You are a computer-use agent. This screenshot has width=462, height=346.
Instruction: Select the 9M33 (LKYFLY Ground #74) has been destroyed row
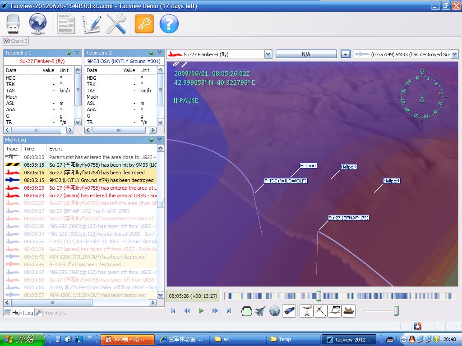point(80,180)
